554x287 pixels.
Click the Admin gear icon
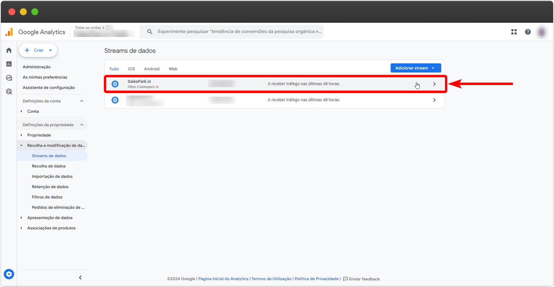coord(9,274)
